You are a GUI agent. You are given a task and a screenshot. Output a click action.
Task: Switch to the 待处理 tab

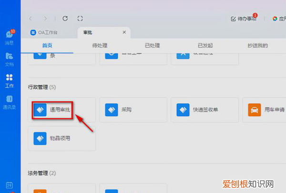100,45
